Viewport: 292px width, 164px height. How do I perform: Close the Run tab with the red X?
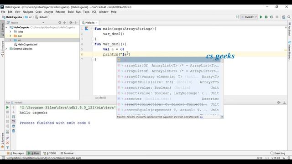[7, 143]
